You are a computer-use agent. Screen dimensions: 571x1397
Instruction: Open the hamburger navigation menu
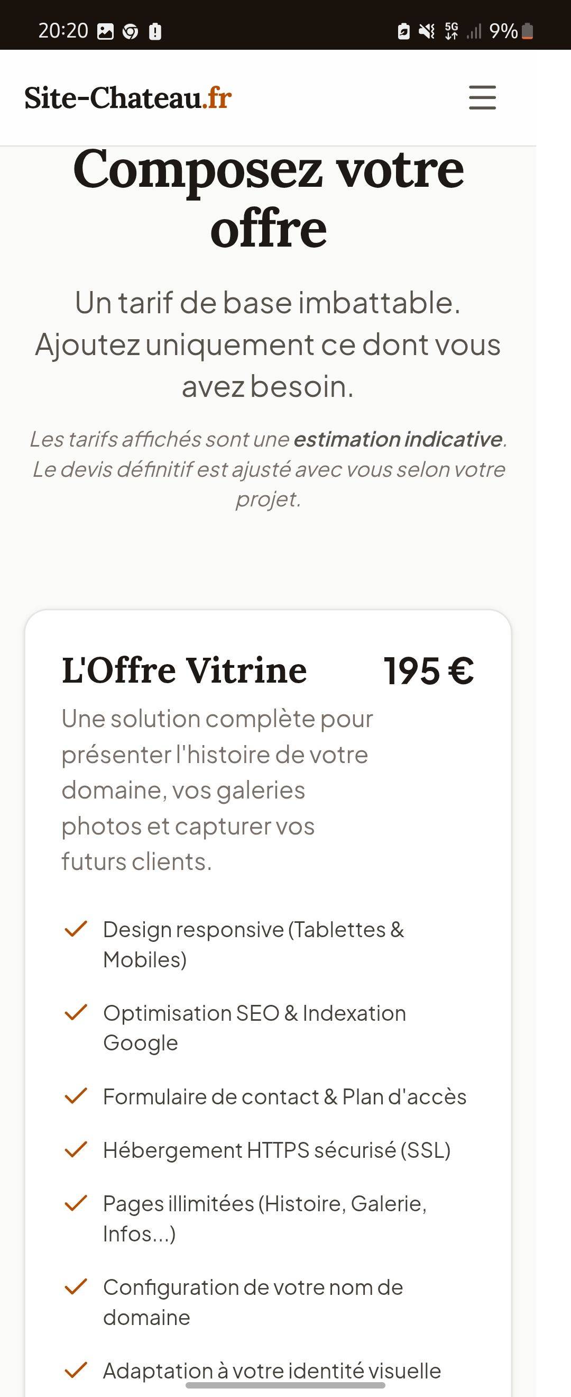click(x=482, y=97)
